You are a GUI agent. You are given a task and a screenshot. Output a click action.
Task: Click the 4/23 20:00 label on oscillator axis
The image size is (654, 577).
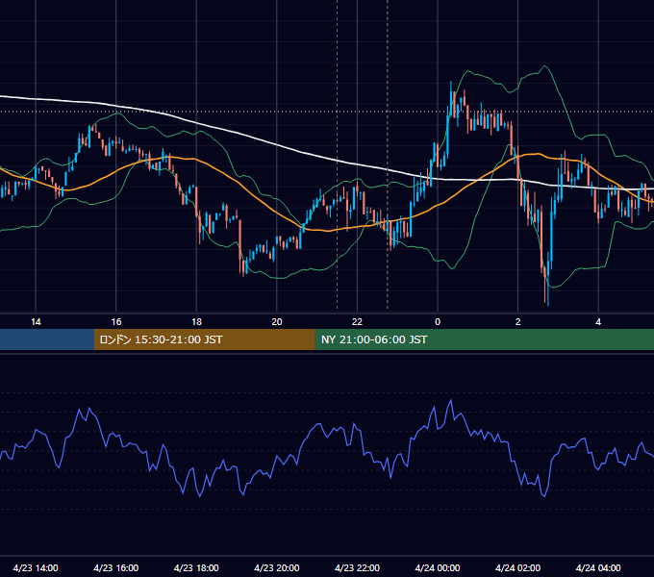tap(277, 567)
